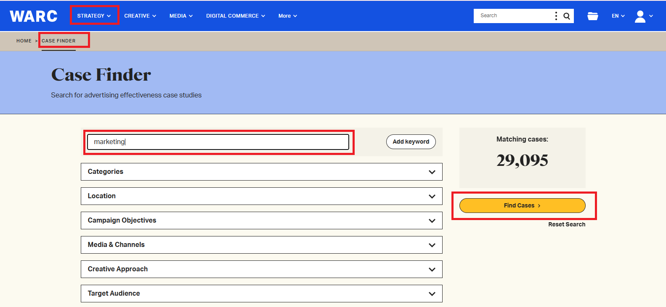Image resolution: width=666 pixels, height=307 pixels.
Task: Click the magnifying glass search icon
Action: click(x=567, y=16)
